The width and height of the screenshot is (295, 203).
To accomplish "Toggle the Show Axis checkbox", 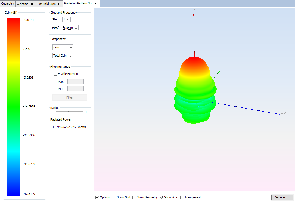I will click(162, 198).
